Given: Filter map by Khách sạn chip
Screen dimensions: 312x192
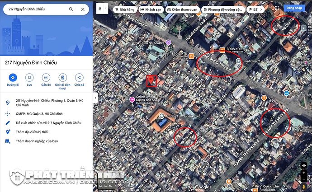Looking at the screenshot, I should (x=151, y=9).
